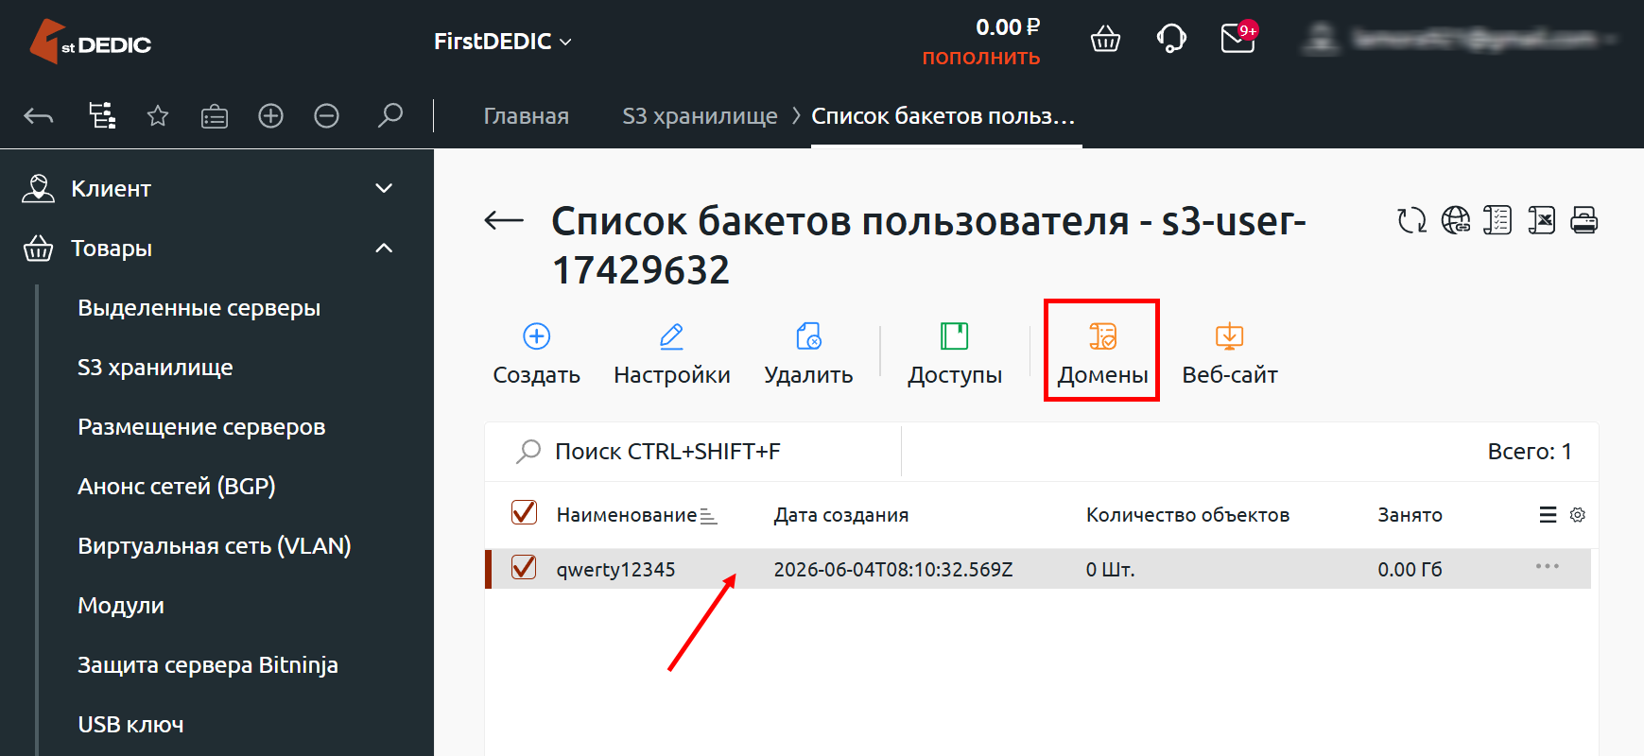The height and width of the screenshot is (756, 1644).
Task: Select bucket name qwerty12345
Action: 615,570
